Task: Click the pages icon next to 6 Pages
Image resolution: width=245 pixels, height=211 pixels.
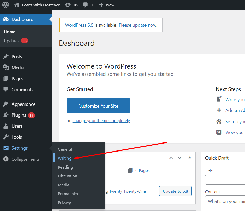Action: point(130,170)
